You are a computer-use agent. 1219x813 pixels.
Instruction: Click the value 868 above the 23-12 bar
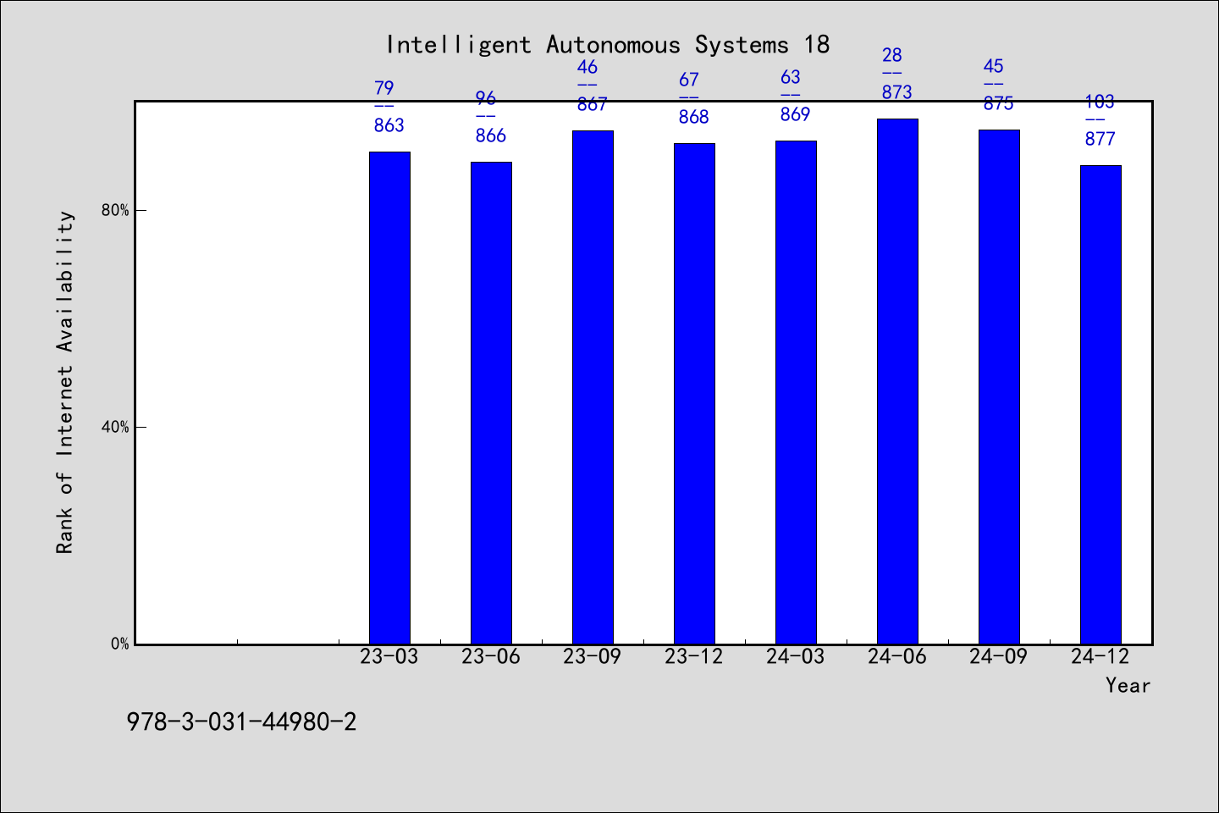pos(694,117)
